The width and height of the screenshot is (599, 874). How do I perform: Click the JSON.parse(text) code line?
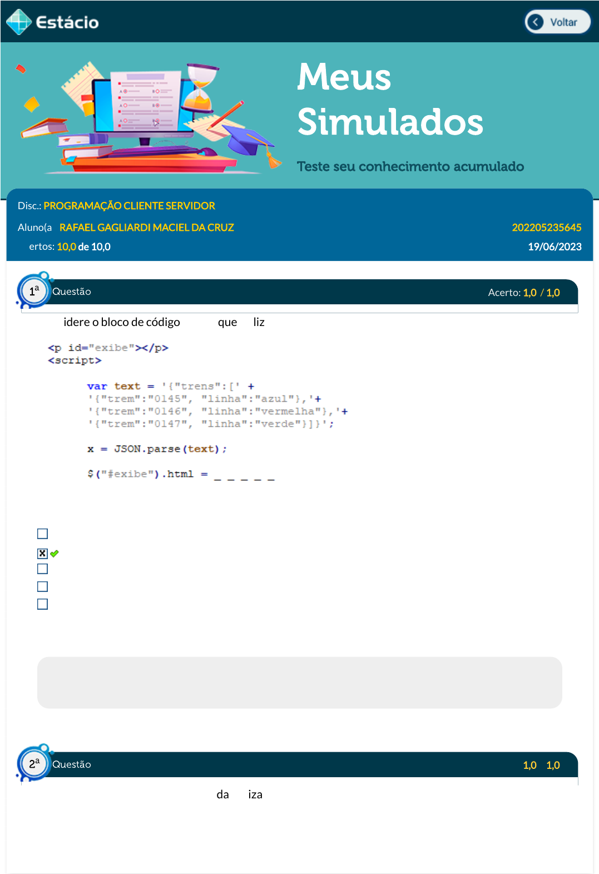click(157, 449)
